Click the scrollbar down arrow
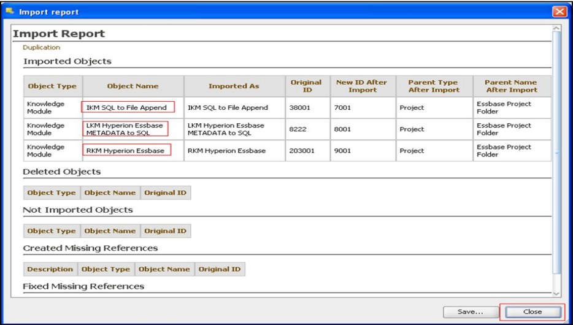This screenshot has height=325, width=573. coord(556,294)
